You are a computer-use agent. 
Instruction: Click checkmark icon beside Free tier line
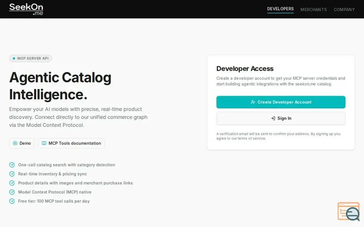12,201
